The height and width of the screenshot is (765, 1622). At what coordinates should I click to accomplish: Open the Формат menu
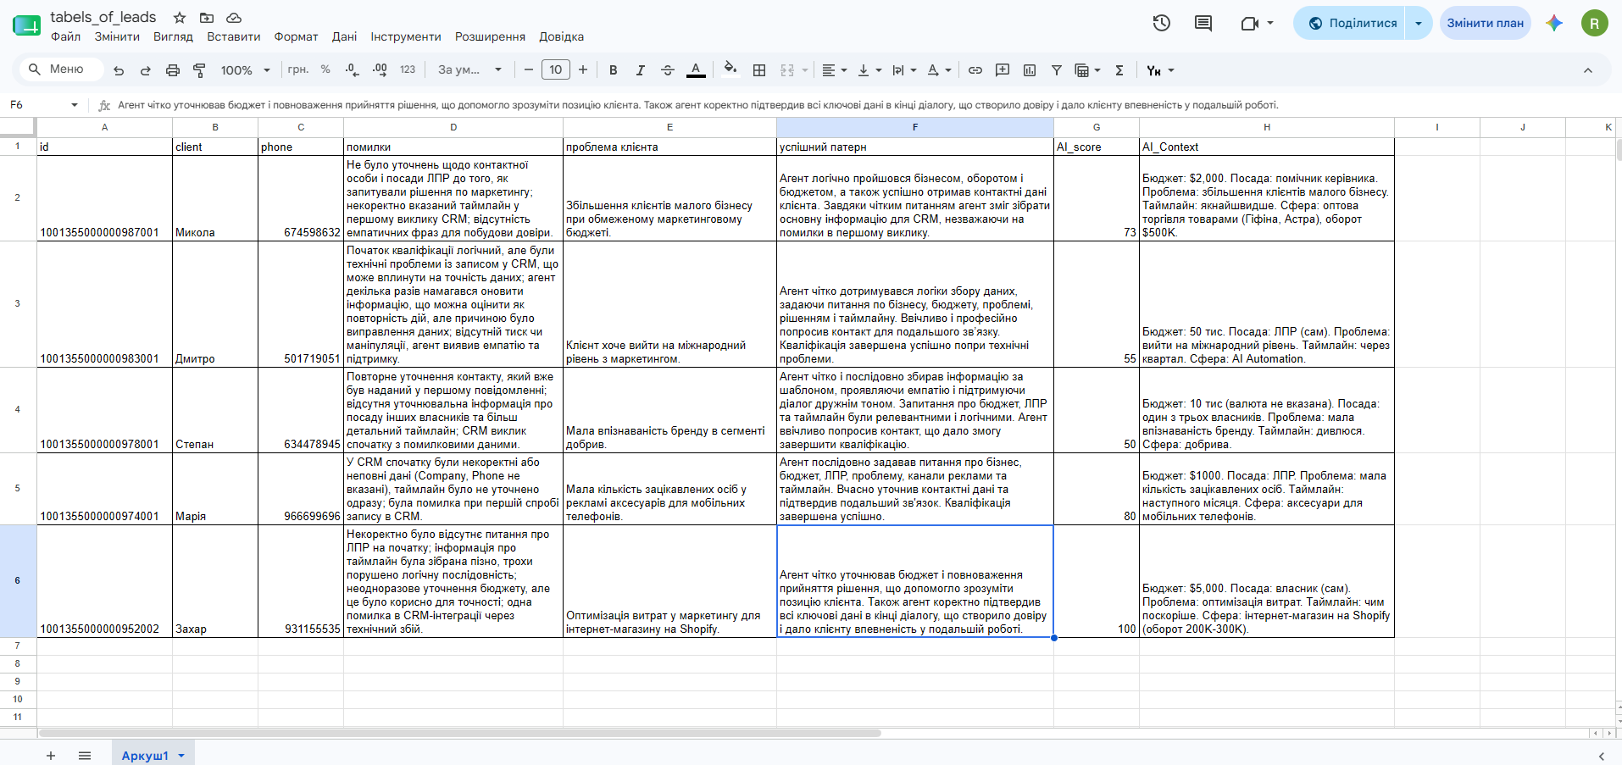296,36
